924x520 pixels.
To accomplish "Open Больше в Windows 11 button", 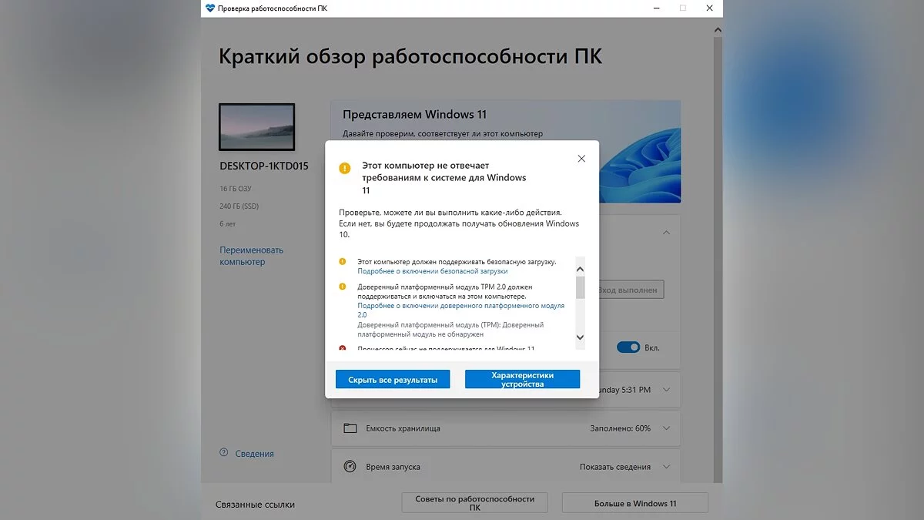I will tap(635, 503).
